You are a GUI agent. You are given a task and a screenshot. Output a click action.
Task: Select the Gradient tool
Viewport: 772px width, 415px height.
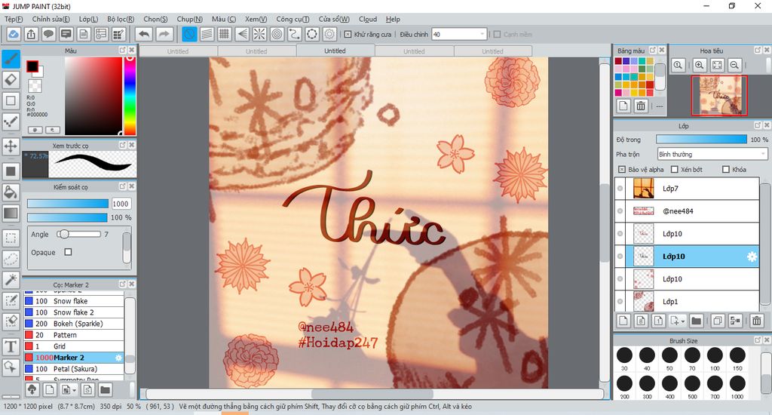(x=11, y=213)
